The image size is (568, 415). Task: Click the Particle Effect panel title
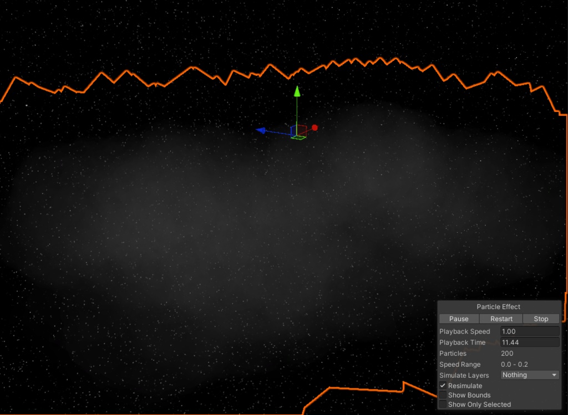pyautogui.click(x=498, y=307)
